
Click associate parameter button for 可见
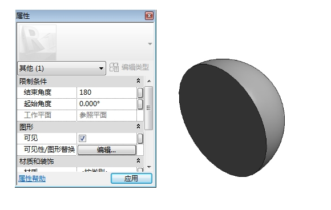[140, 139]
